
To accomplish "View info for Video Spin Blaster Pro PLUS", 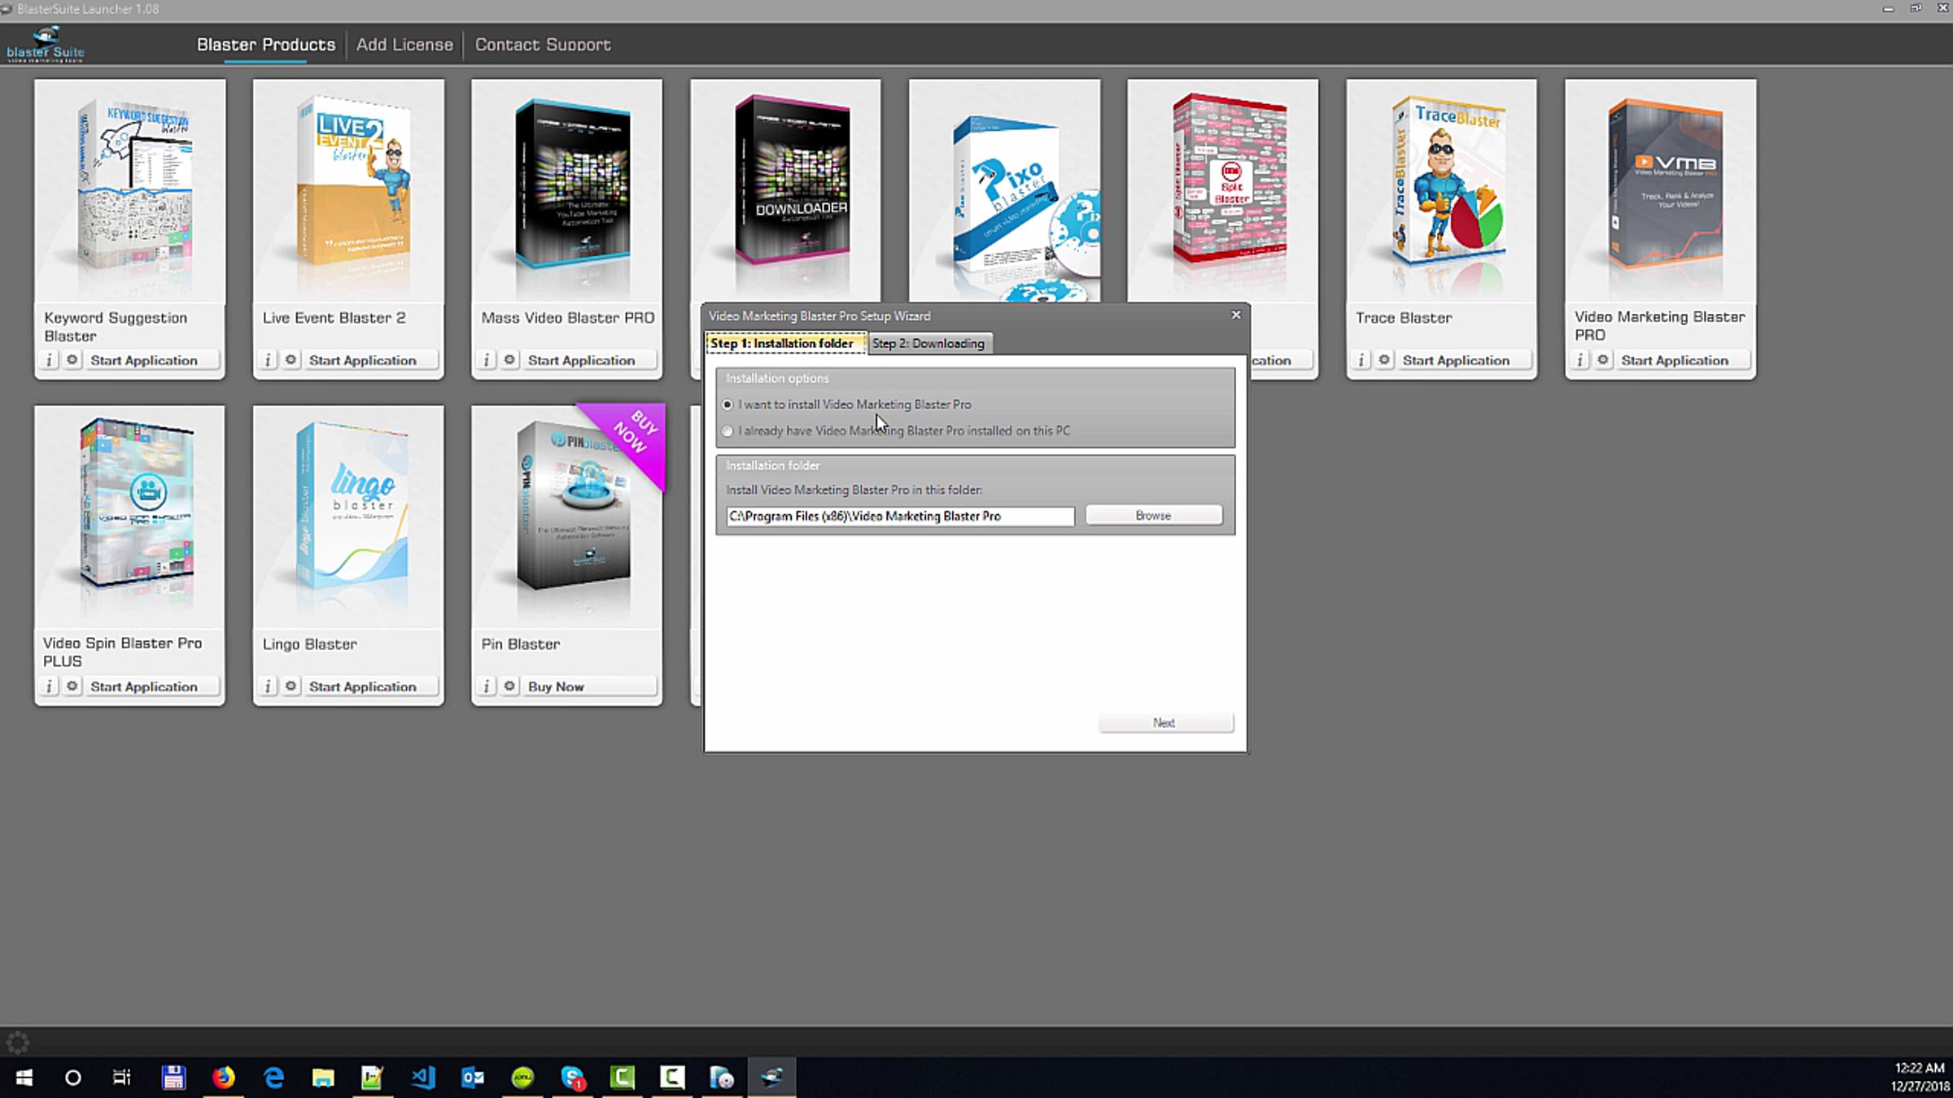I will [x=49, y=686].
